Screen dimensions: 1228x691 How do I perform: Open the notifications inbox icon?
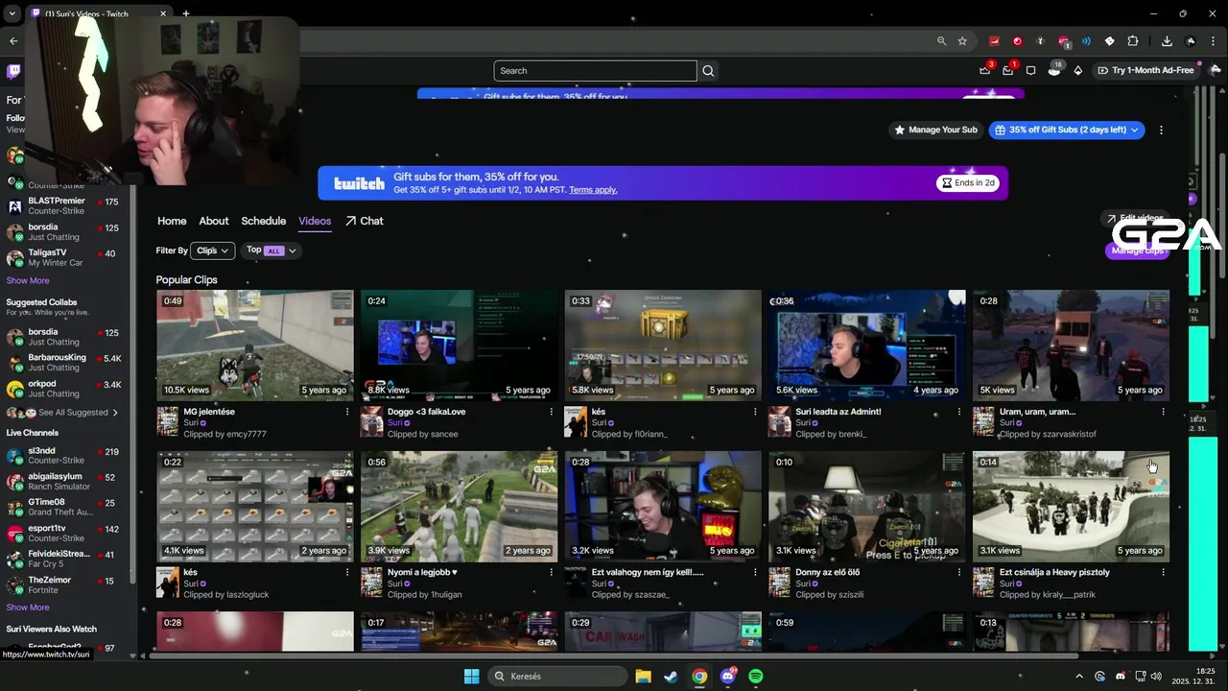click(x=1007, y=70)
